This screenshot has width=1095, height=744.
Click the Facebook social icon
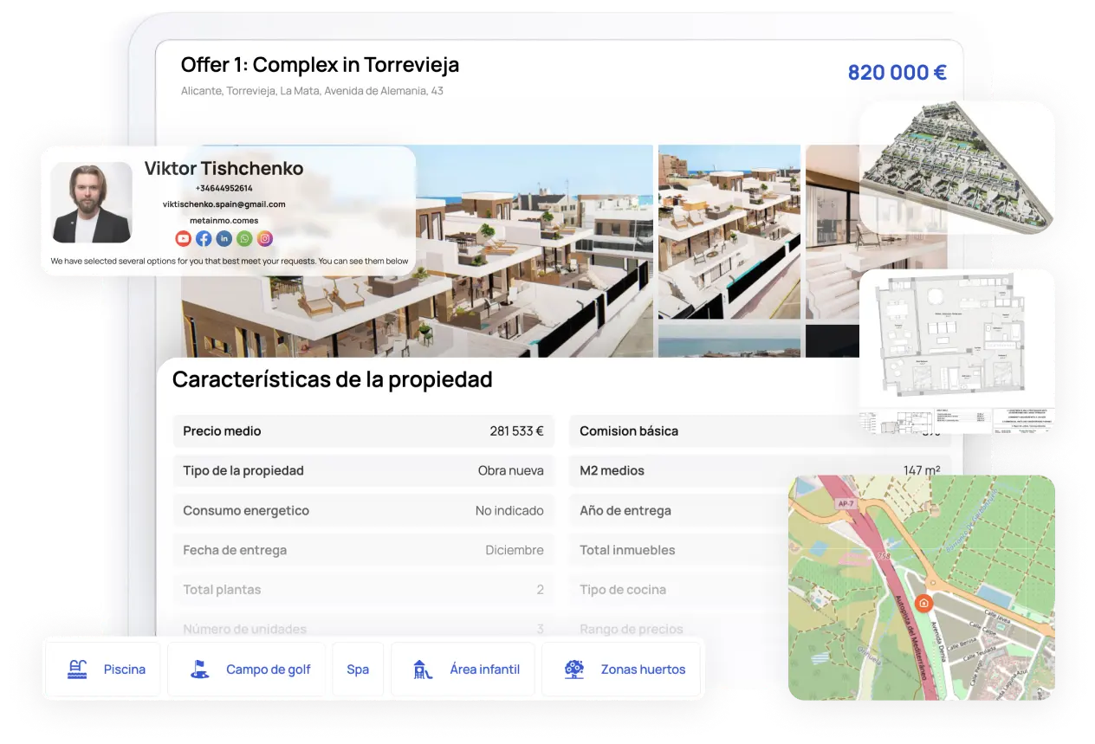coord(204,238)
